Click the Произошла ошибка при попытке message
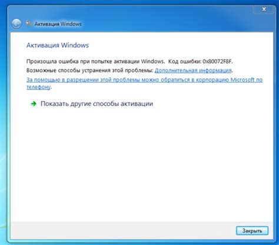 [x=95, y=61]
